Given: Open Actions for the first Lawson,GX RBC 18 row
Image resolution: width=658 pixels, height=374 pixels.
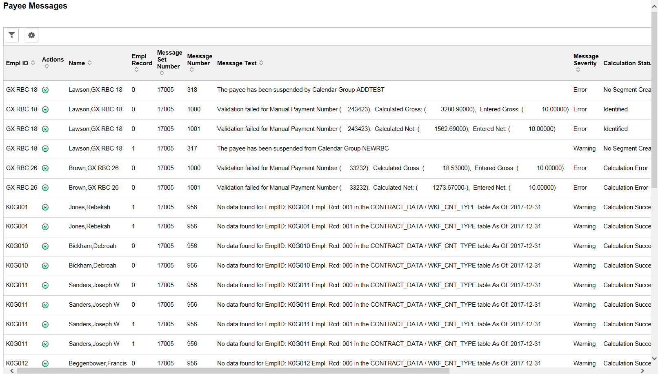Looking at the screenshot, I should point(45,90).
